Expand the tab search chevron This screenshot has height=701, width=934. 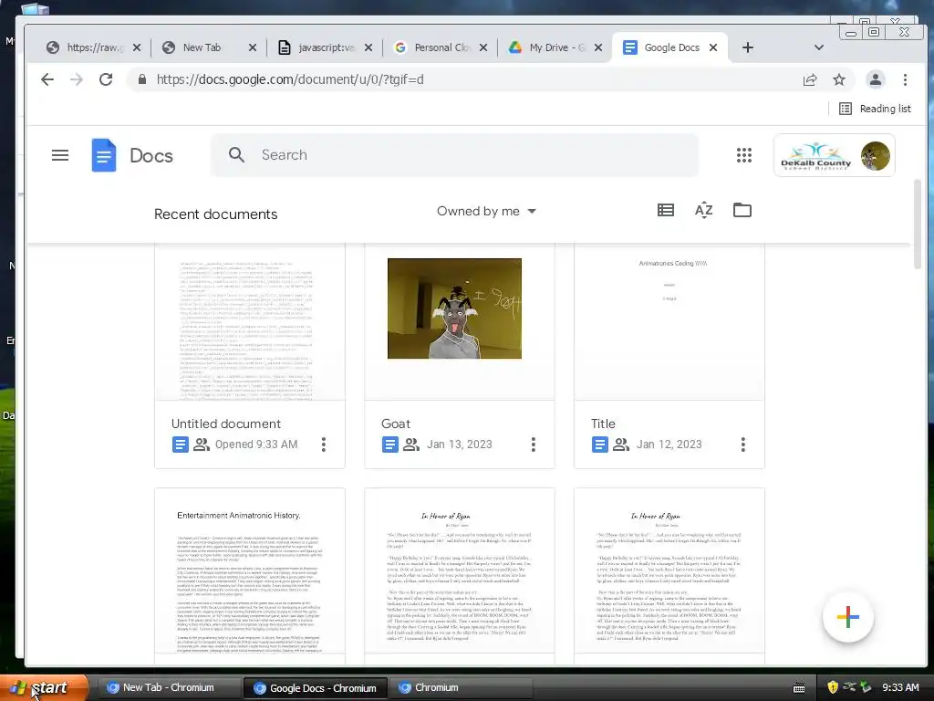pyautogui.click(x=819, y=47)
